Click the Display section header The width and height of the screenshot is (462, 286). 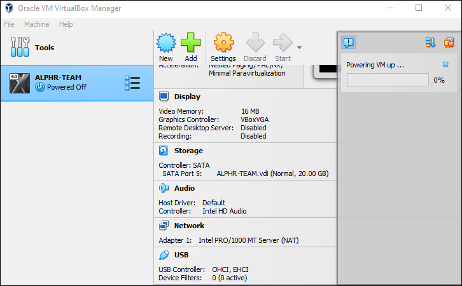point(187,97)
